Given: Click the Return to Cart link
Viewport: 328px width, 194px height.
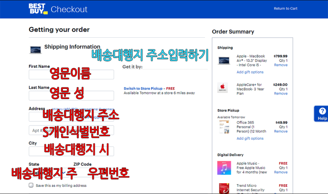Looking at the screenshot, I should coord(285,9).
